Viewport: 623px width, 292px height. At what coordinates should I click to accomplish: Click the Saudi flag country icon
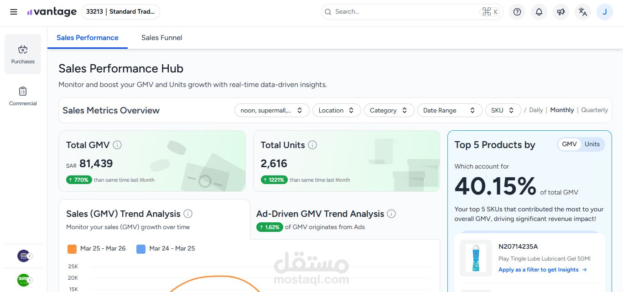[23, 280]
